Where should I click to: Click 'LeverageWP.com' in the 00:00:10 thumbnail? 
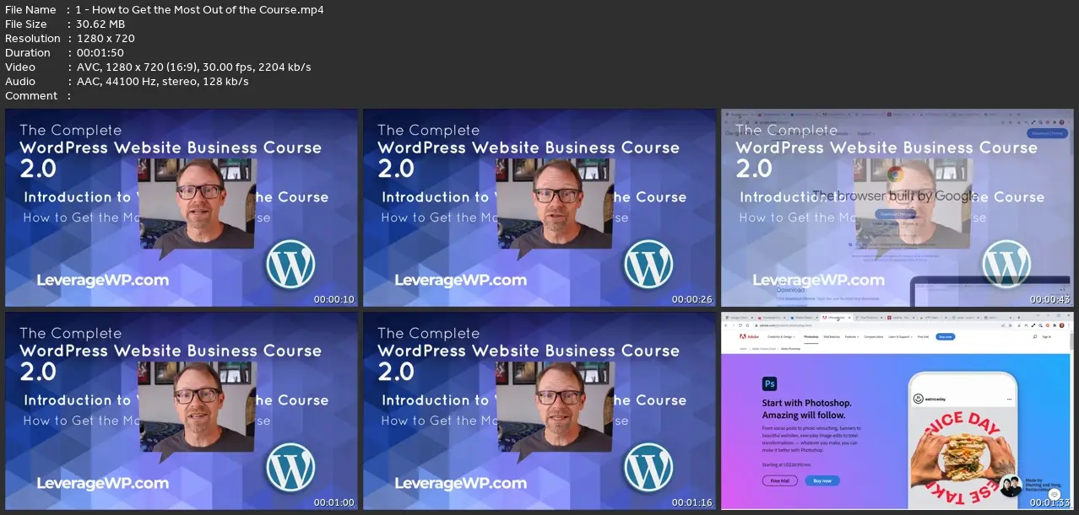102,280
